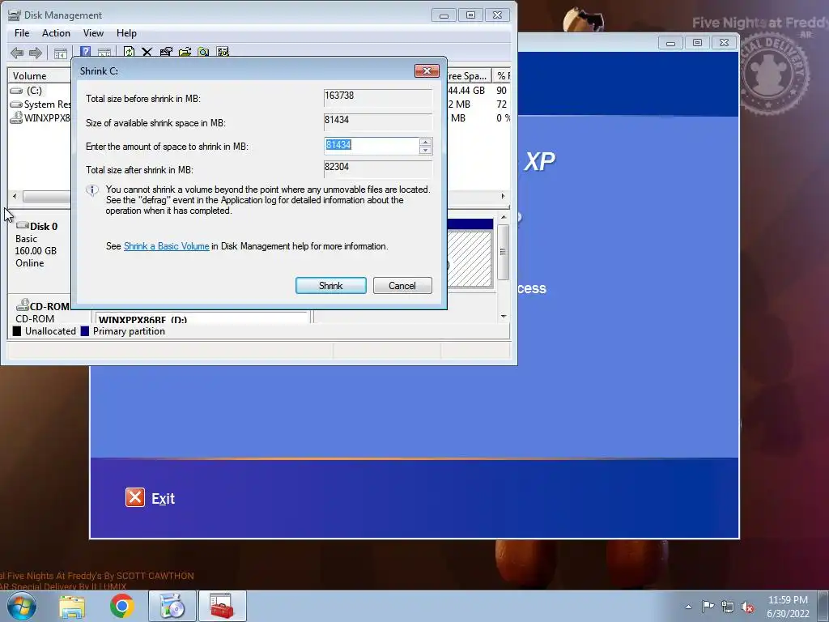Click the disk settings checklist toolbar icon
Image resolution: width=829 pixels, height=622 pixels.
(223, 53)
